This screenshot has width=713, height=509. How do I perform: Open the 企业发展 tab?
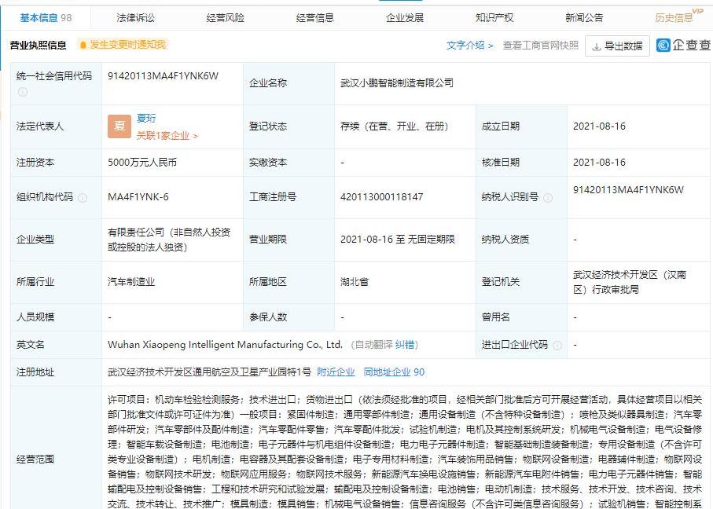pos(405,18)
